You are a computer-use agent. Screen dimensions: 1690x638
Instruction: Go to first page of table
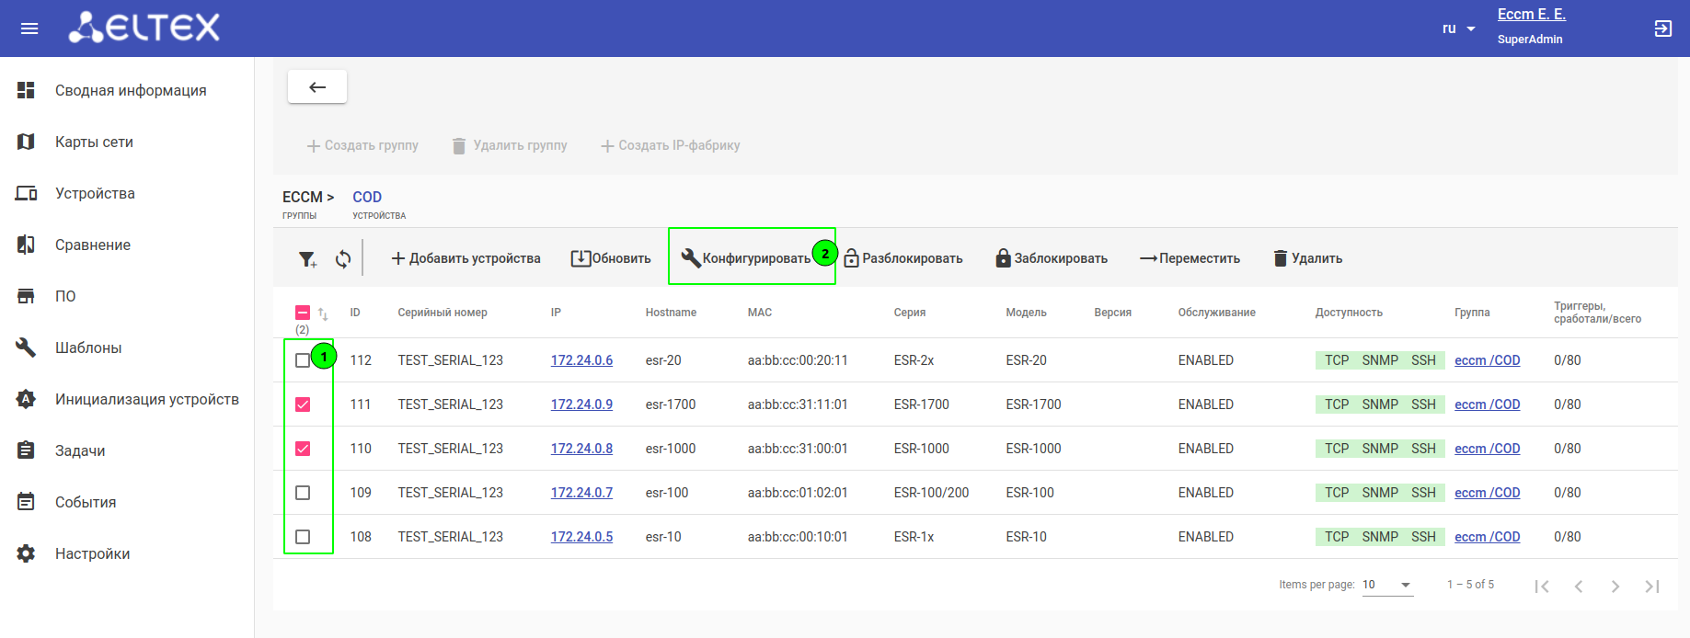point(1542,586)
